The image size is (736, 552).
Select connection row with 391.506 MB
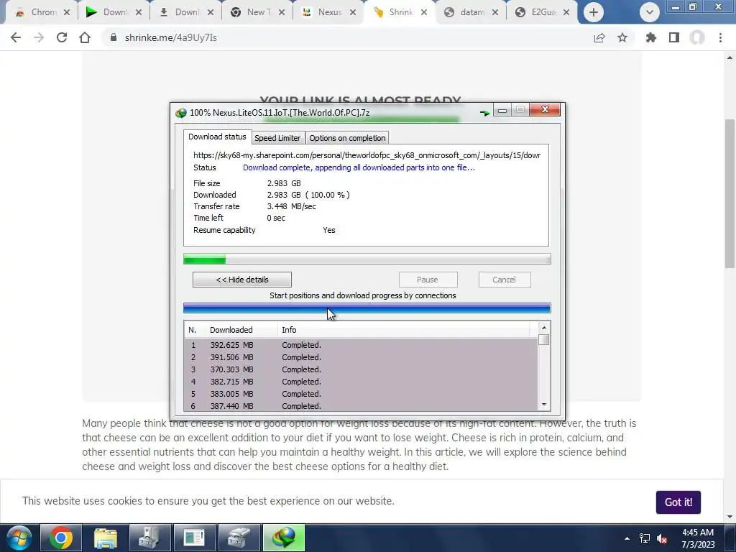361,357
